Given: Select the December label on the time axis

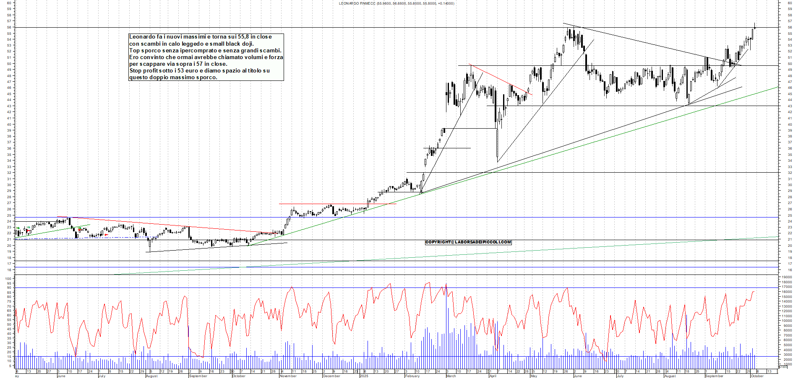Looking at the screenshot, I should [x=331, y=376].
